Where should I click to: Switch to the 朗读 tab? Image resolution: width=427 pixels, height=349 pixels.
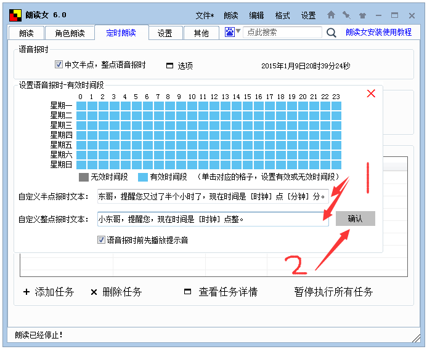coord(26,33)
